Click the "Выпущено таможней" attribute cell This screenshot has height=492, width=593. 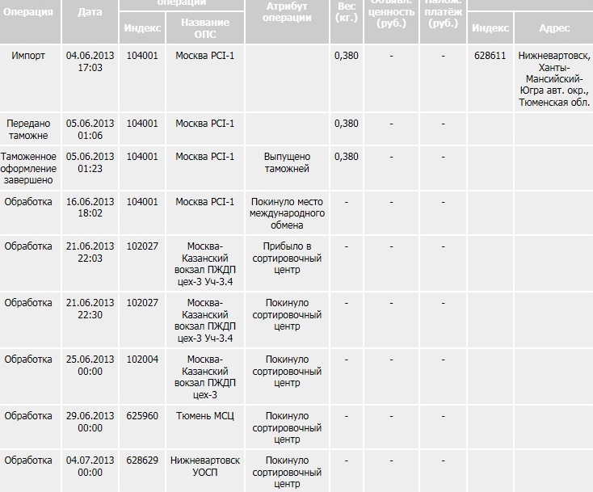pyautogui.click(x=287, y=162)
